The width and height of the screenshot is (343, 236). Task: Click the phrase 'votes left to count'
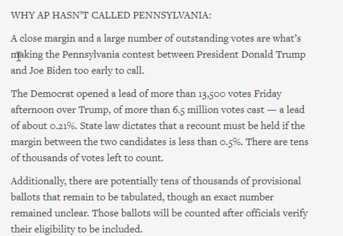coord(122,158)
